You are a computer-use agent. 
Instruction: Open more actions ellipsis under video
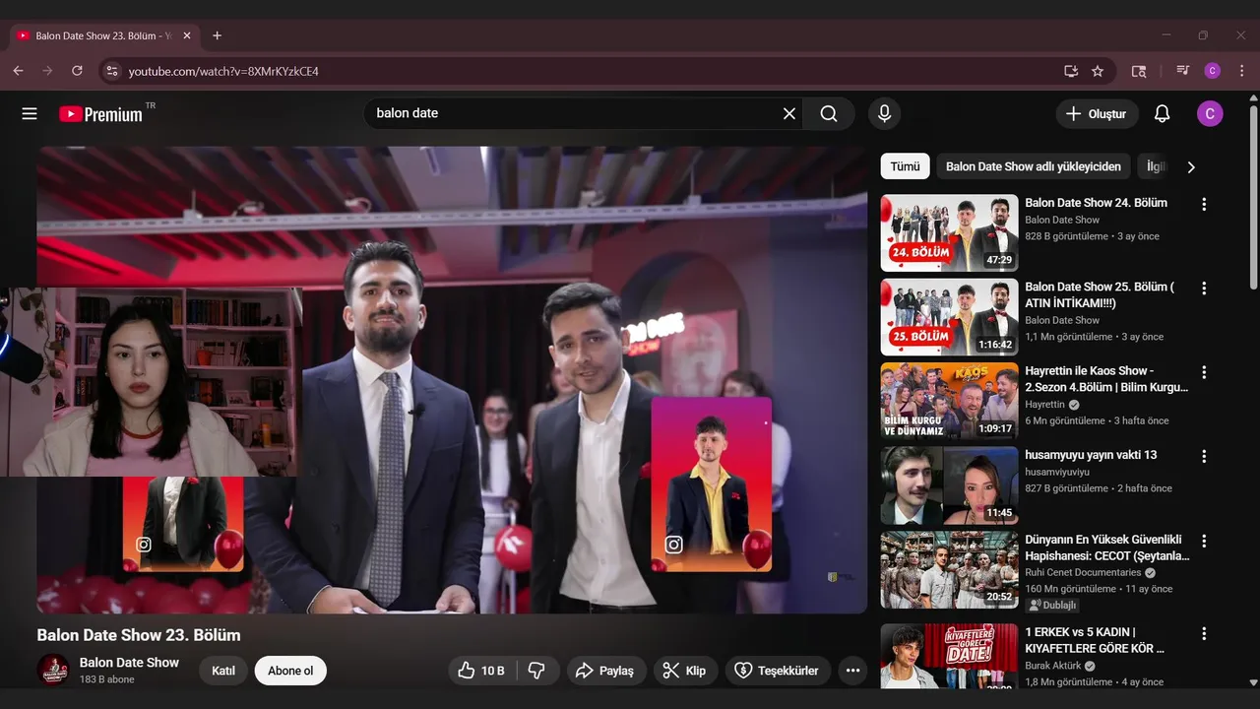coord(853,671)
